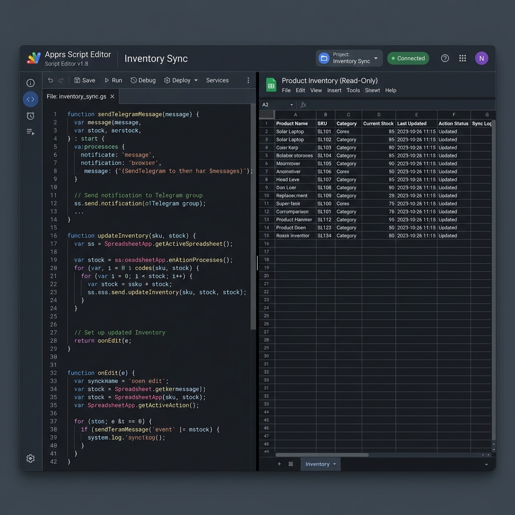Click the green Sheets document icon
515x515 pixels.
click(271, 85)
